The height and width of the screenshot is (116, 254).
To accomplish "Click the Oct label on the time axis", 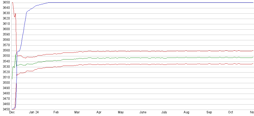I will 230,112.
